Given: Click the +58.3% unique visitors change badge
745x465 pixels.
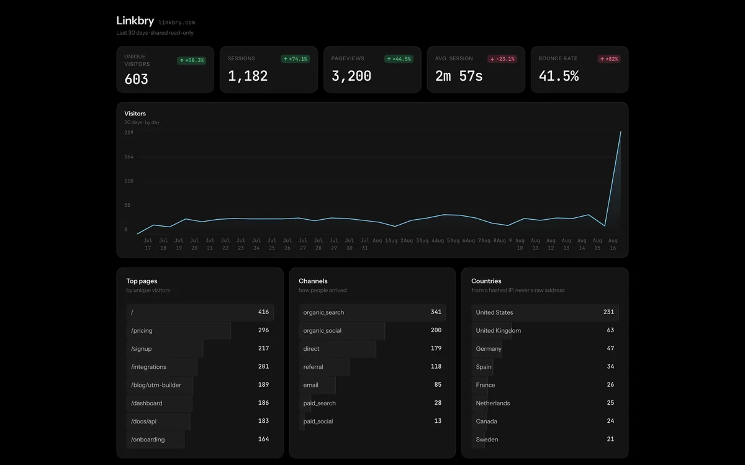Looking at the screenshot, I should (191, 61).
